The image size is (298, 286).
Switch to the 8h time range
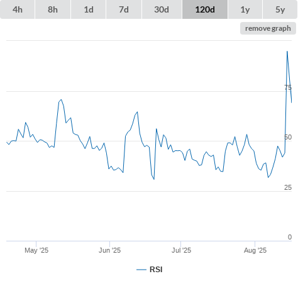tap(53, 9)
